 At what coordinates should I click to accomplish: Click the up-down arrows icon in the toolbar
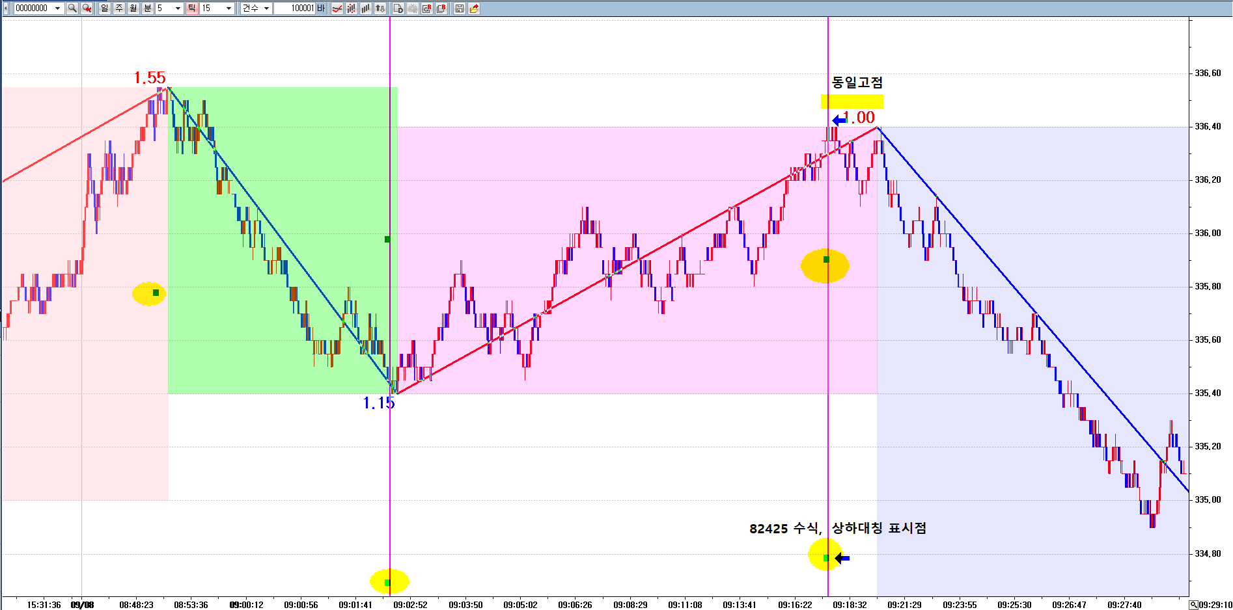point(380,8)
